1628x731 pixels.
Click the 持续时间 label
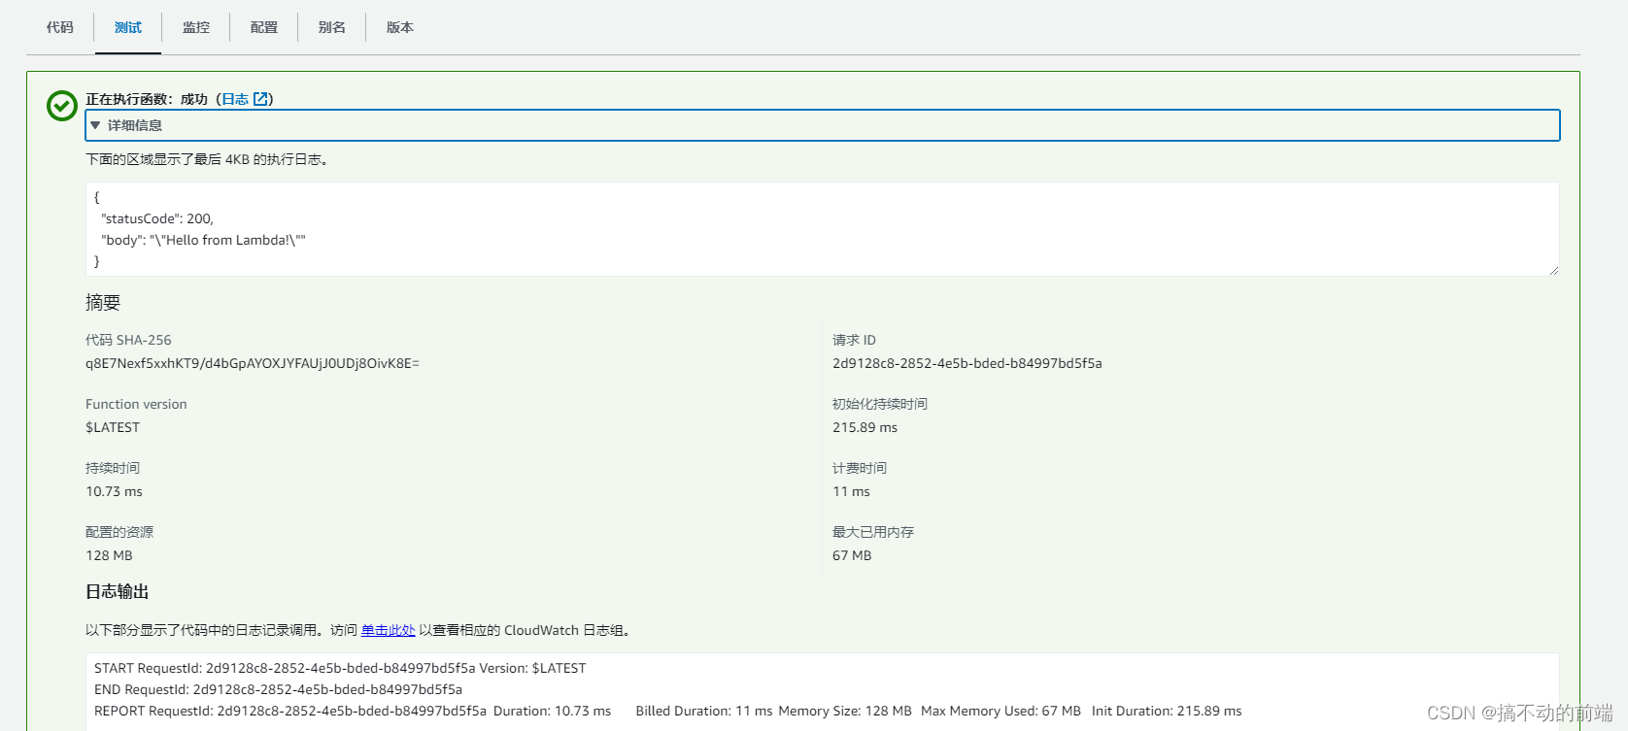point(113,468)
